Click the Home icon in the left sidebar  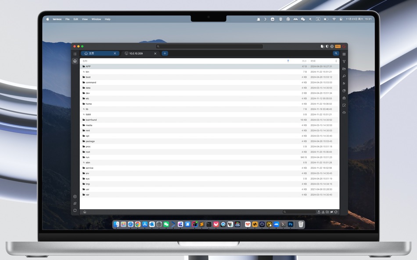tap(75, 60)
